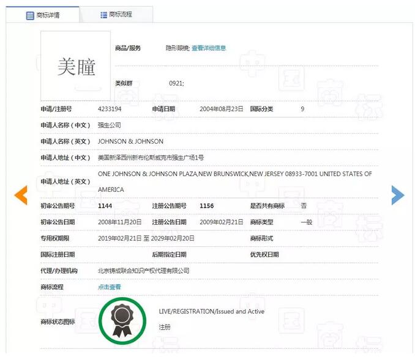Select the 注册 status text

[165, 328]
